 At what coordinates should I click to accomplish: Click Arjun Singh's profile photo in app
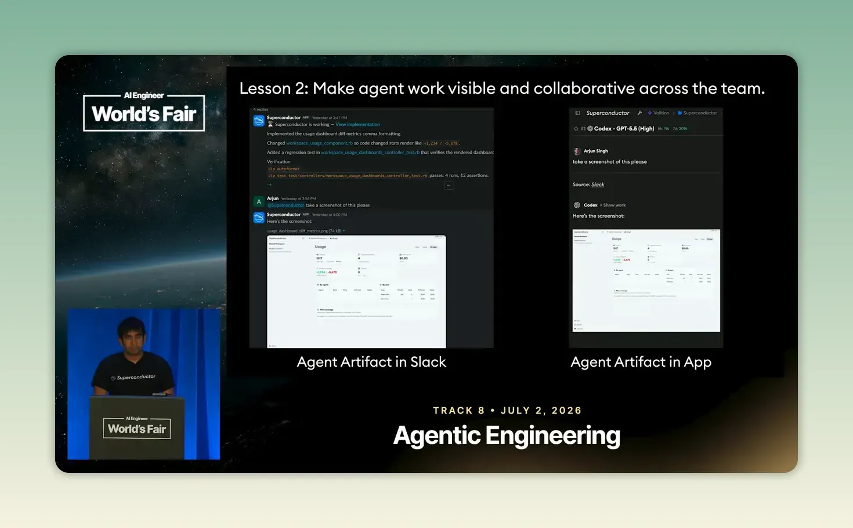pyautogui.click(x=577, y=151)
